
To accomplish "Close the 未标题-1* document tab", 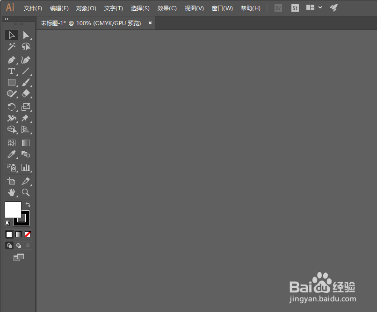I will pyautogui.click(x=150, y=23).
